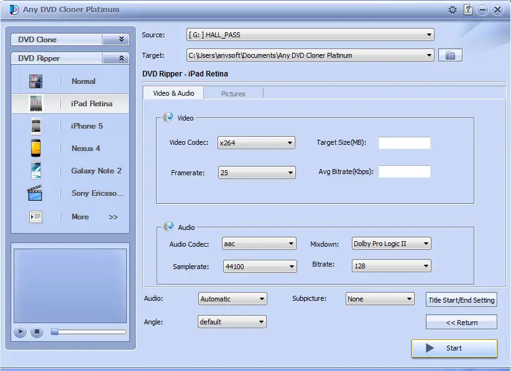
Task: Click the Target Size(MB) input field
Action: 405,143
